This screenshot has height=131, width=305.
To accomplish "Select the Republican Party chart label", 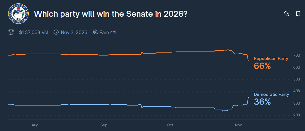I will pyautogui.click(x=271, y=58).
